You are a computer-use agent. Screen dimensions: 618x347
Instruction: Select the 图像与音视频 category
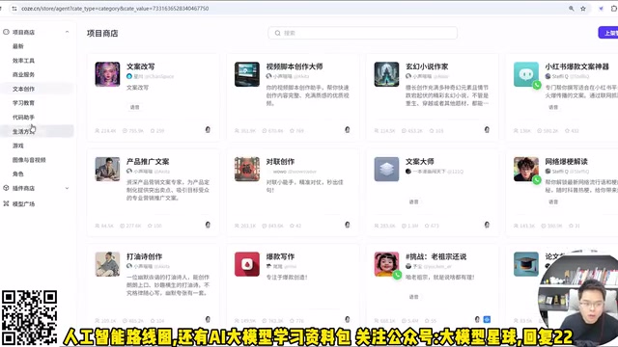click(x=29, y=160)
